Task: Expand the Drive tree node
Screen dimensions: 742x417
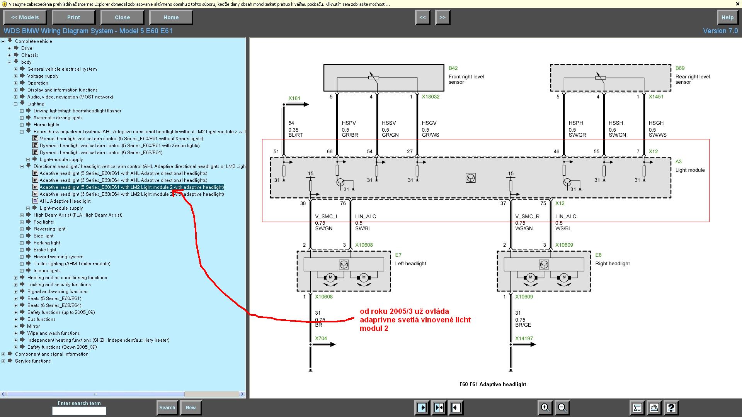Action: click(x=9, y=48)
